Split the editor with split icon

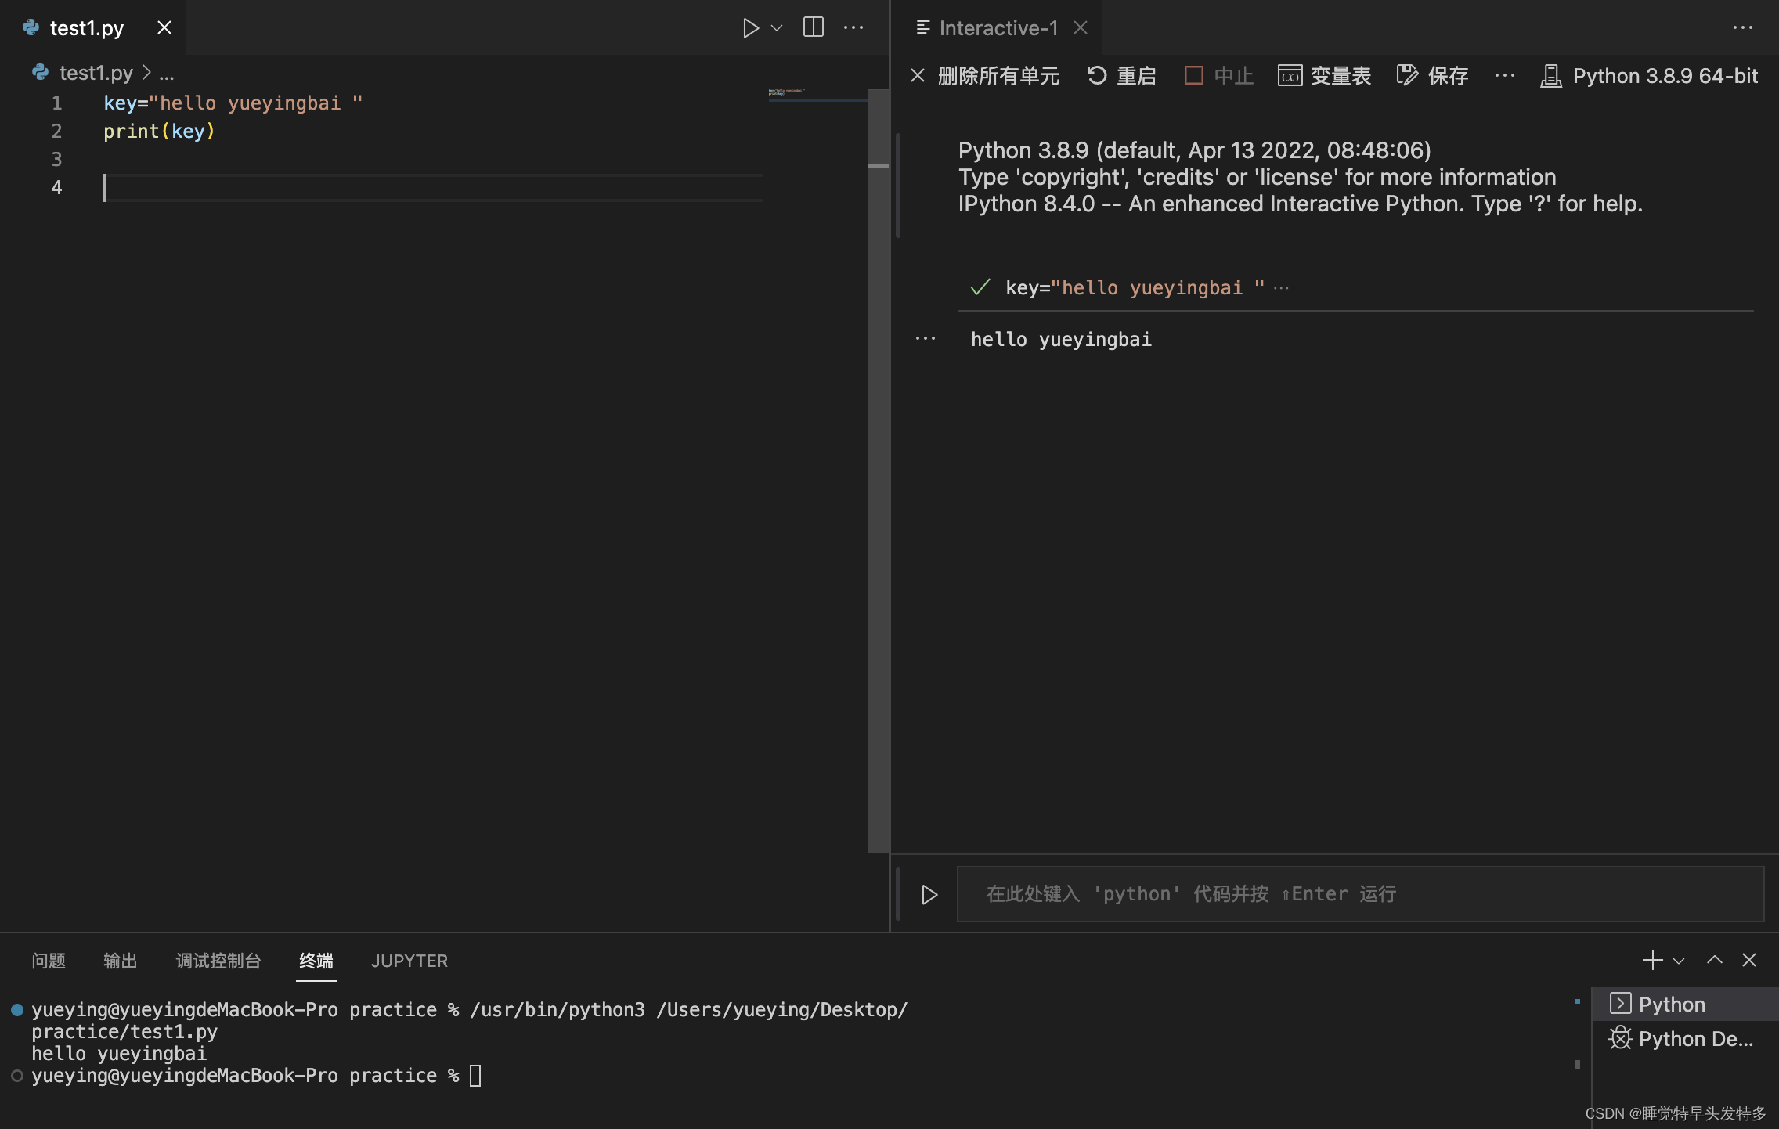[x=813, y=28]
